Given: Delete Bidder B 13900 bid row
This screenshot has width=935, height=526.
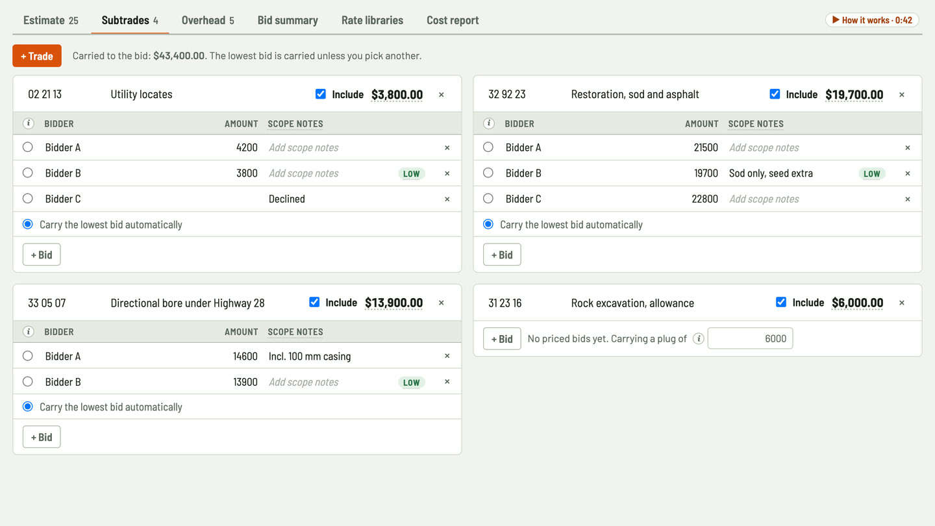Looking at the screenshot, I should (x=447, y=382).
